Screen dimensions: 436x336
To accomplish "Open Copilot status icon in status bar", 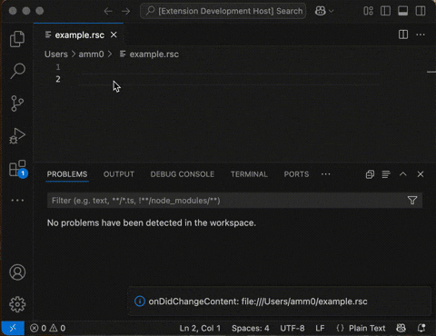I will coord(401,328).
